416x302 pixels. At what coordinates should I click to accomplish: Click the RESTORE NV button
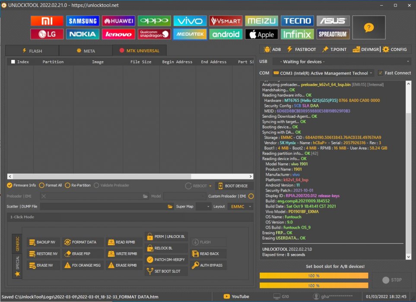tap(43, 254)
